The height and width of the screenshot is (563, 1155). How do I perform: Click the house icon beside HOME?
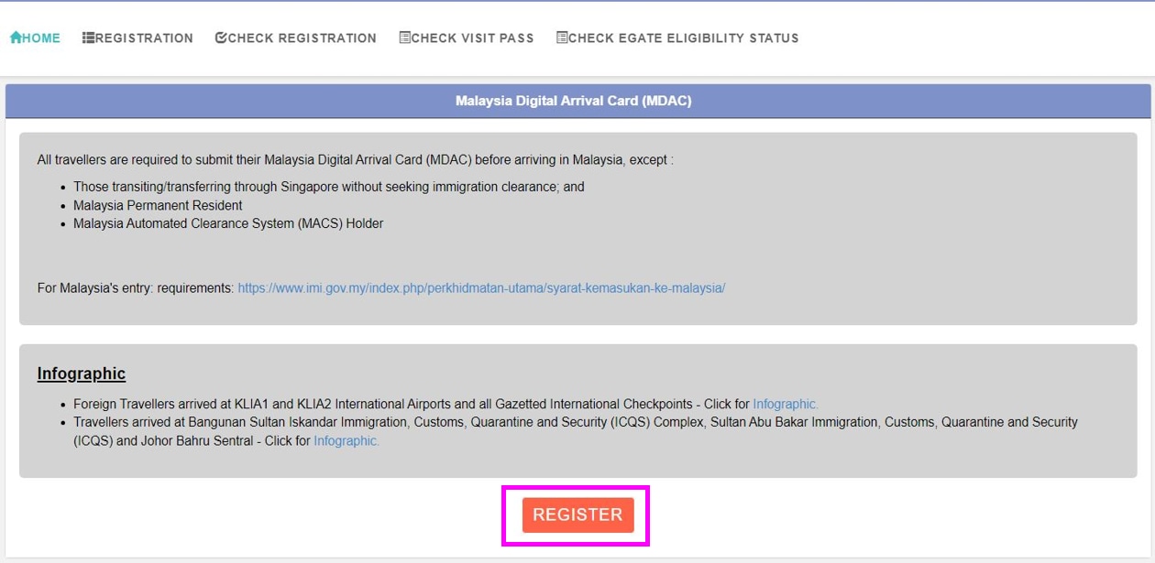tap(16, 38)
